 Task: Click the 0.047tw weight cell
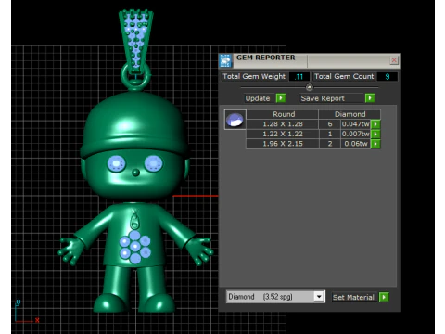[x=355, y=124]
